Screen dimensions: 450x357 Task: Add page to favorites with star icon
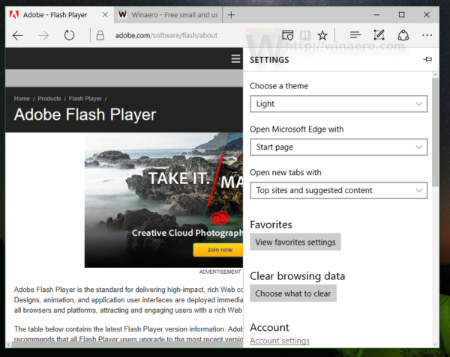click(322, 35)
